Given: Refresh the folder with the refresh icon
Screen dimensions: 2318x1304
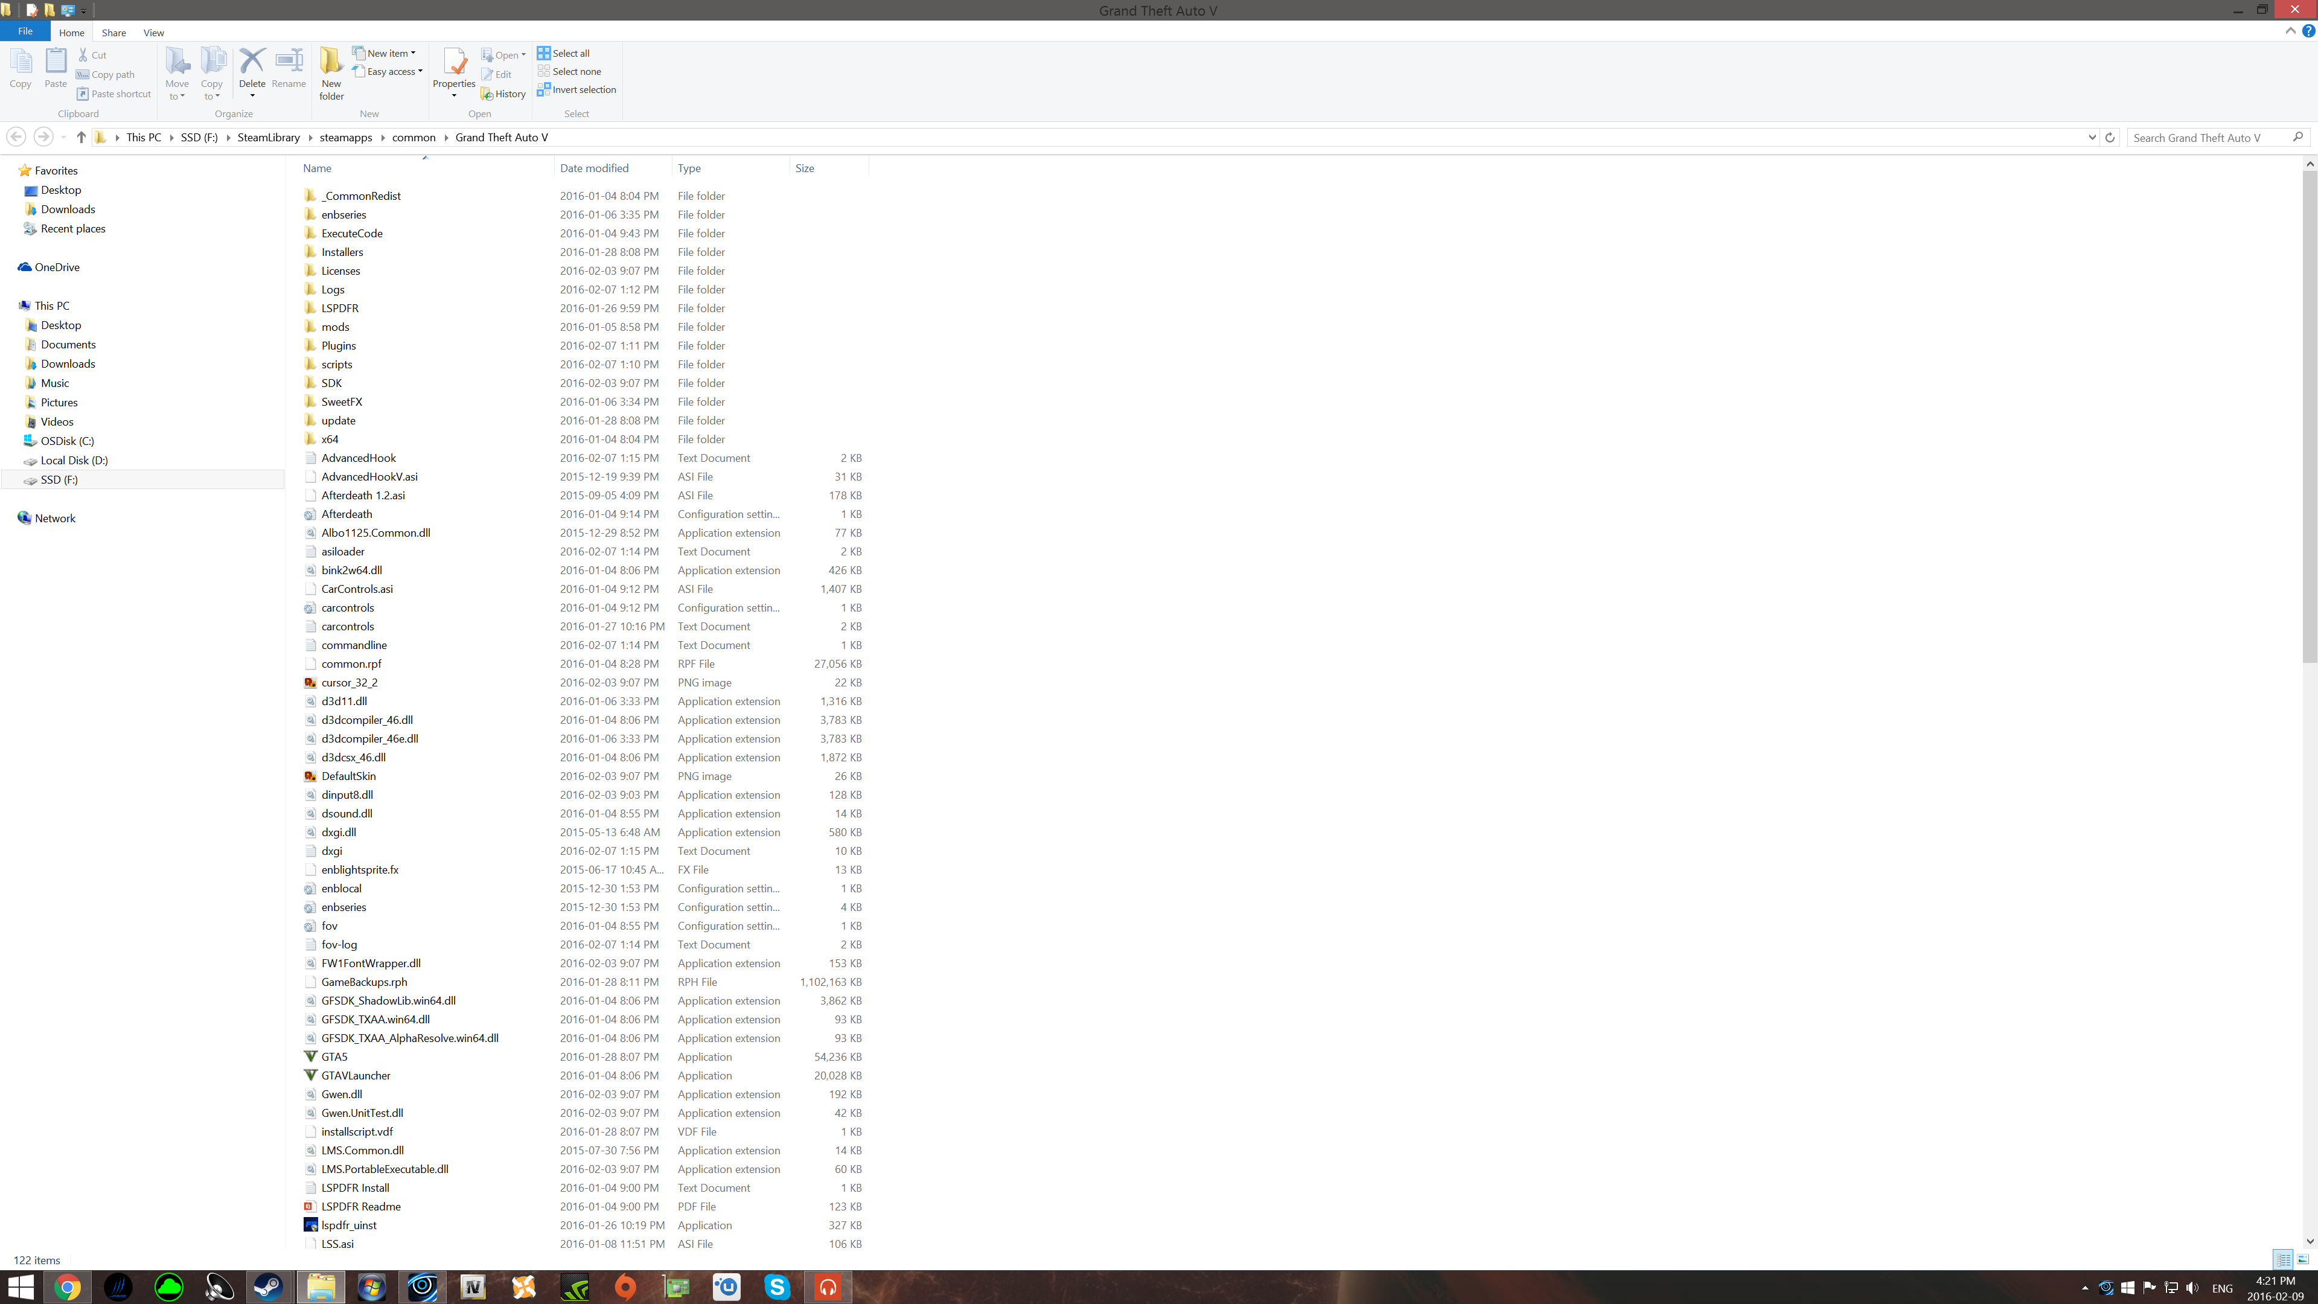Looking at the screenshot, I should 2109,138.
